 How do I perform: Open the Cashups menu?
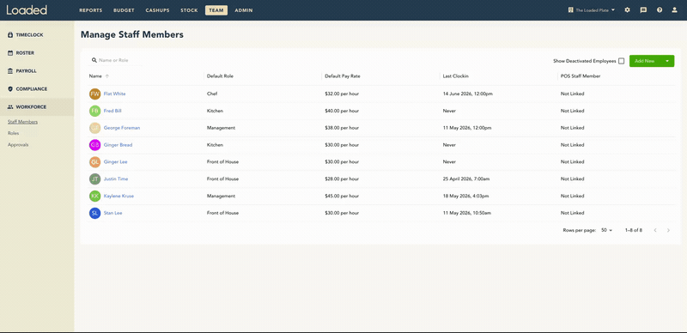157,10
